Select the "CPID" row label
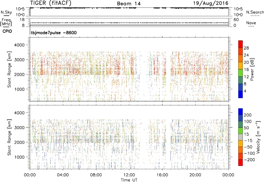 (7, 31)
